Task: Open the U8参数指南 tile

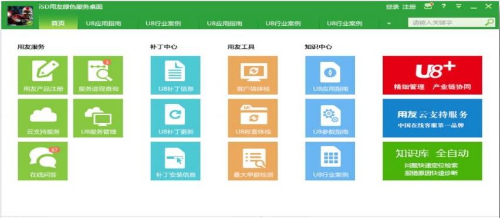Action: 330,118
